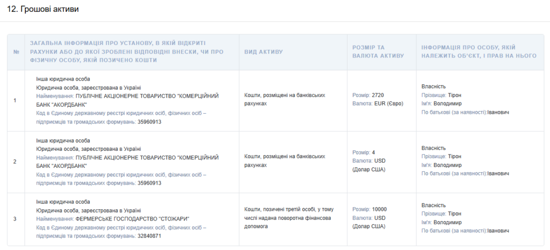550x250 pixels.
Task: Click the "№" column header
Action: tap(16, 52)
